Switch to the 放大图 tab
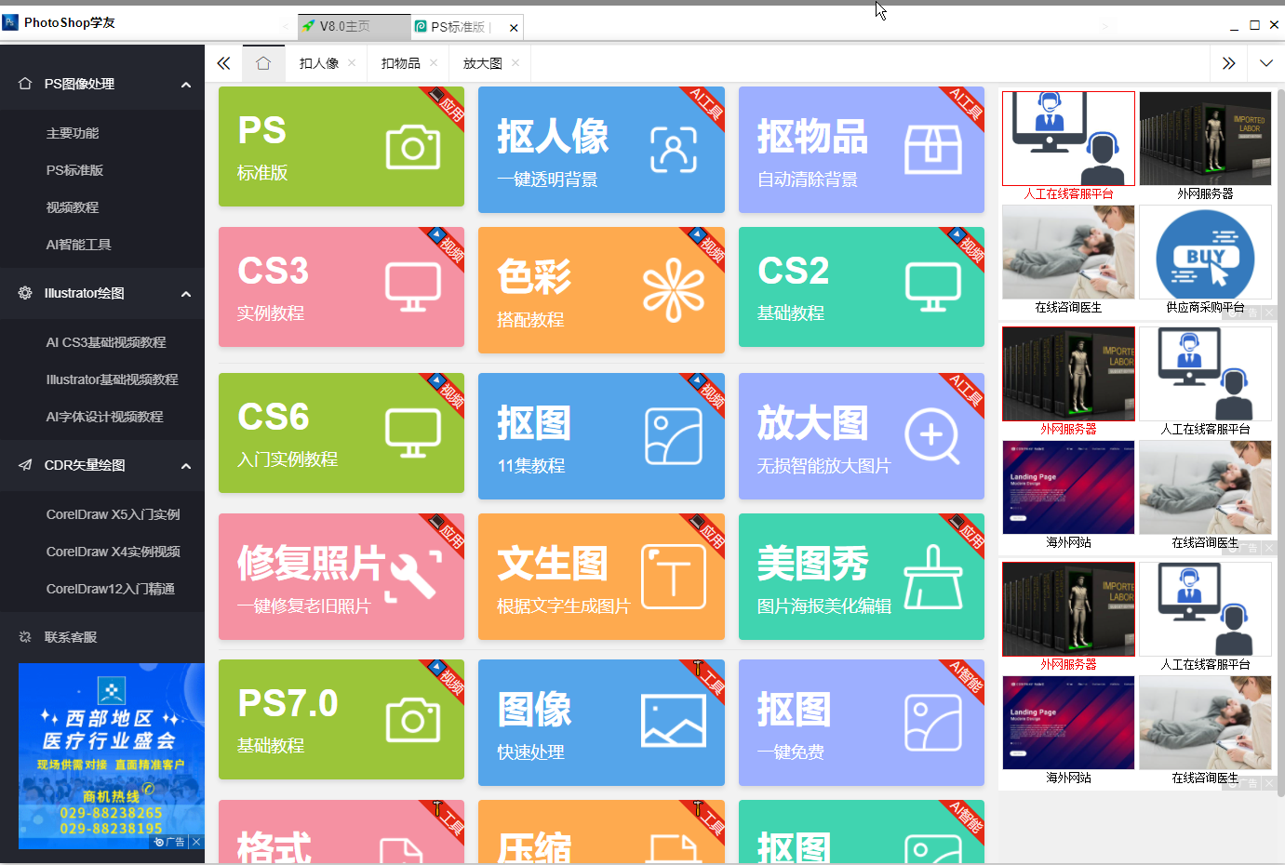 click(x=483, y=63)
